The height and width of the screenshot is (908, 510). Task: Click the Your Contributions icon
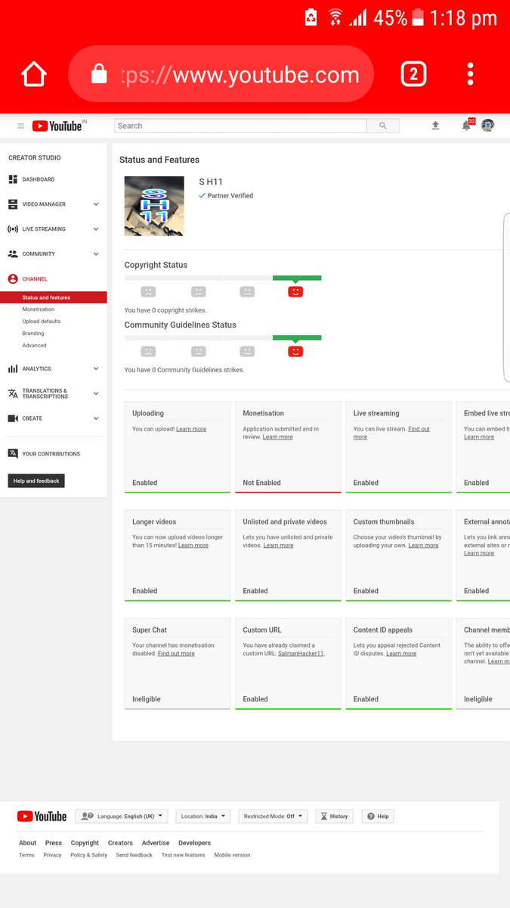13,454
